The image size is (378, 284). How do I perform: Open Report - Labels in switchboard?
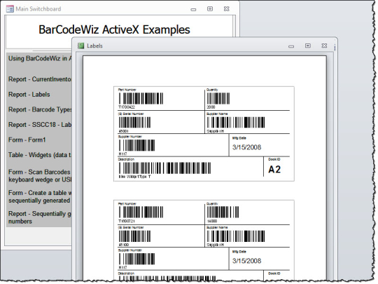tap(29, 95)
